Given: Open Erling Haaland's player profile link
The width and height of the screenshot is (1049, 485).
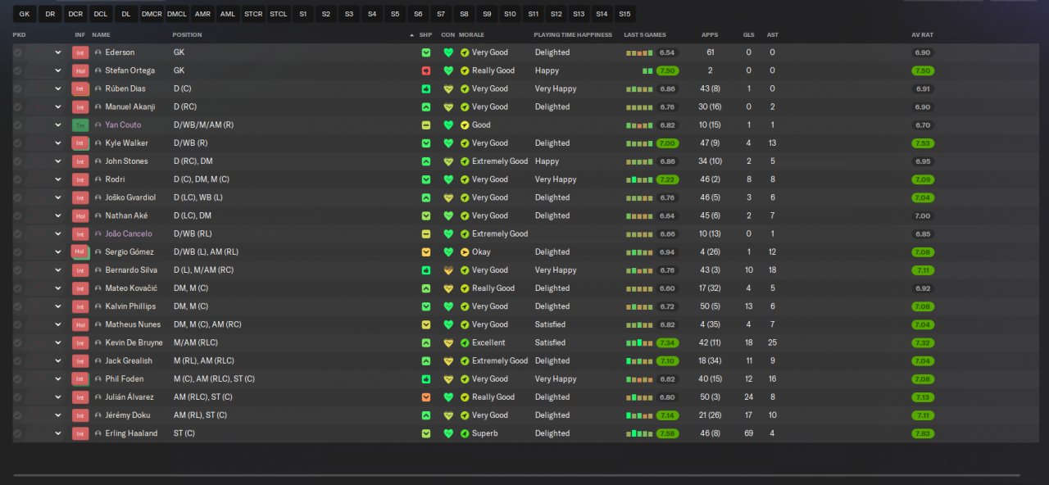Looking at the screenshot, I should (x=131, y=433).
